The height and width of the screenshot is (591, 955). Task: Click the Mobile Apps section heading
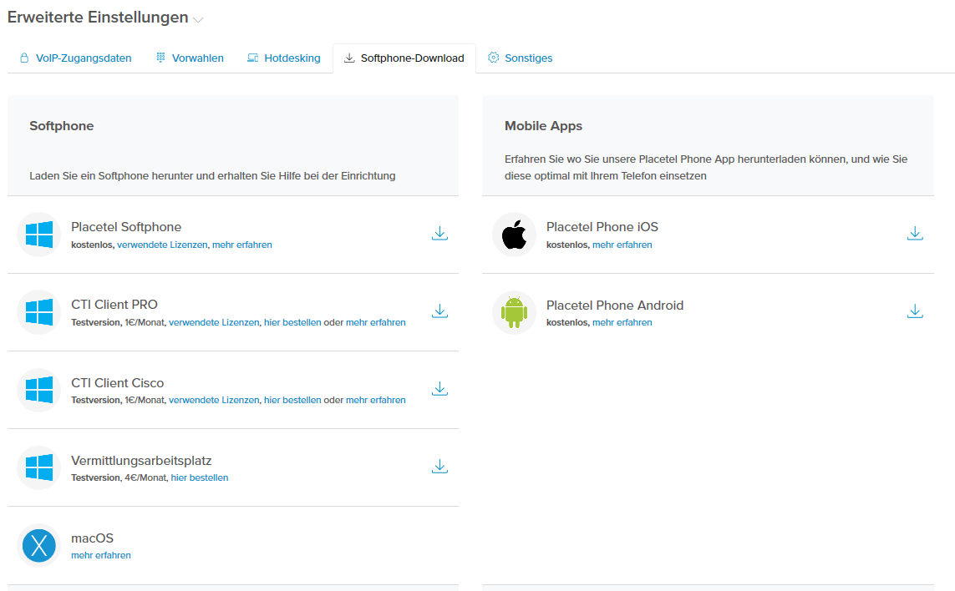tap(543, 126)
